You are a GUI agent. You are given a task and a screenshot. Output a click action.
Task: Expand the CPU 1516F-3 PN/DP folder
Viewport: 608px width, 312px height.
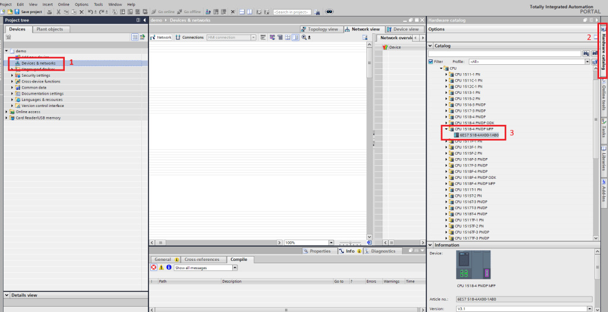pos(446,159)
